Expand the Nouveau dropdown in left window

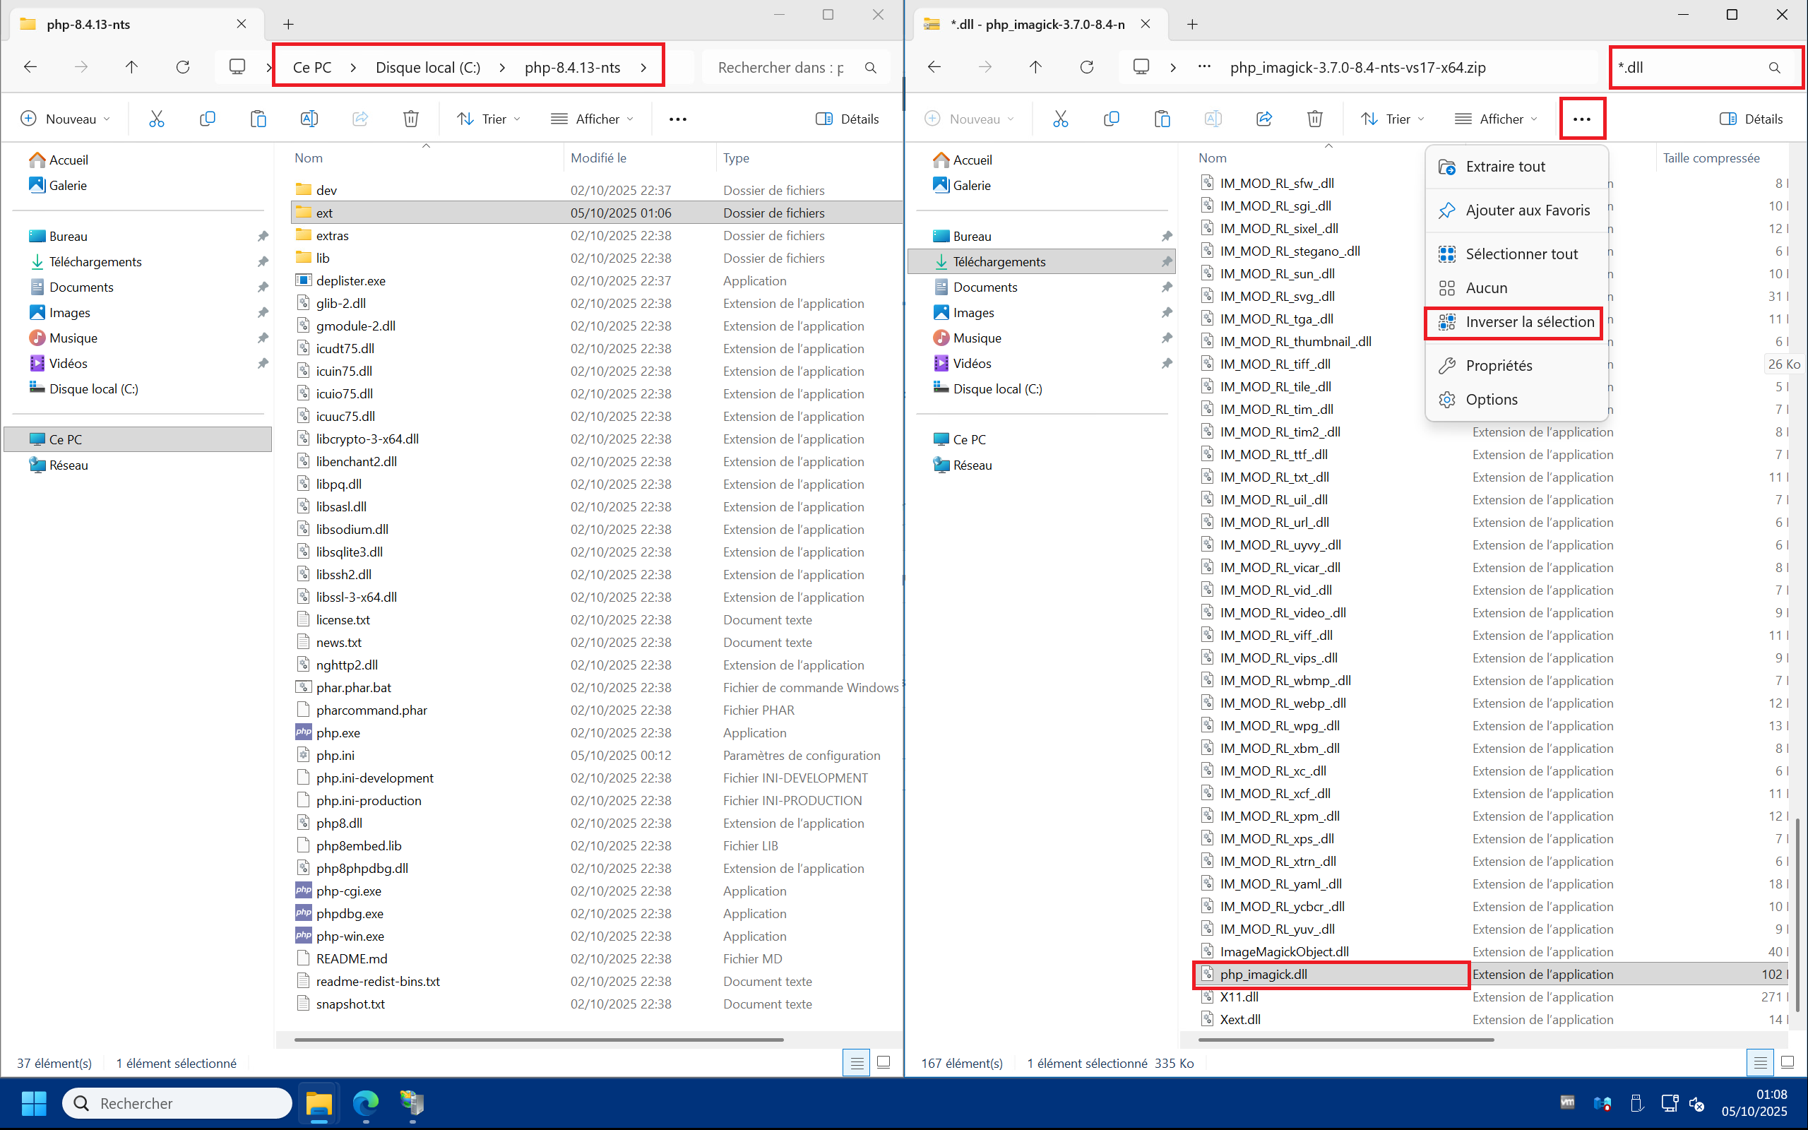click(x=64, y=119)
